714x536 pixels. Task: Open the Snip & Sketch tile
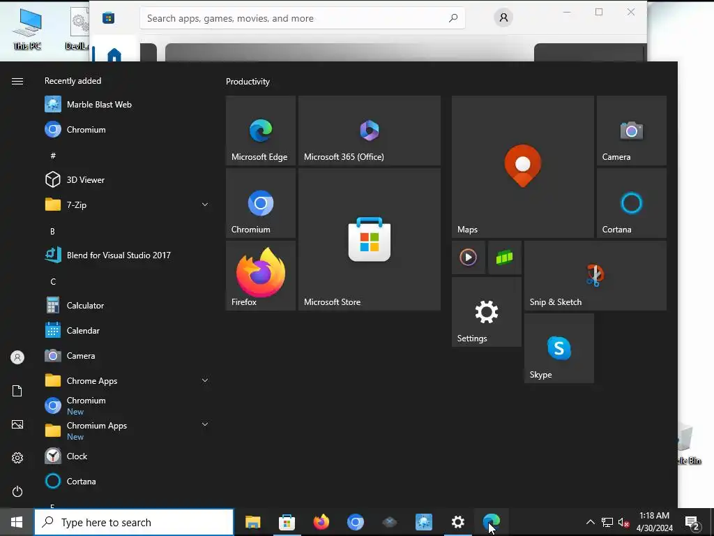(x=595, y=275)
